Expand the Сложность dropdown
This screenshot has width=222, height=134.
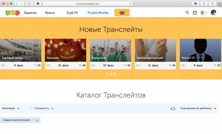[44, 108]
